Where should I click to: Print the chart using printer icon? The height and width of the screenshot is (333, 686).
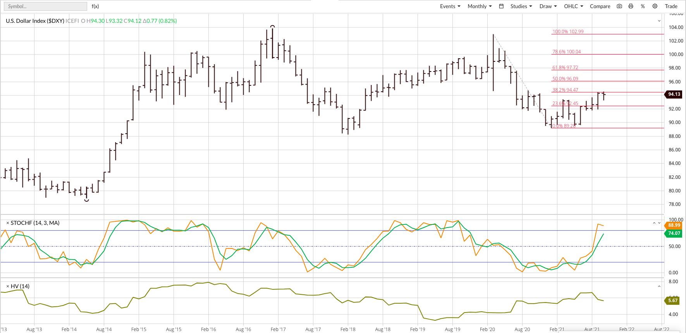click(631, 6)
